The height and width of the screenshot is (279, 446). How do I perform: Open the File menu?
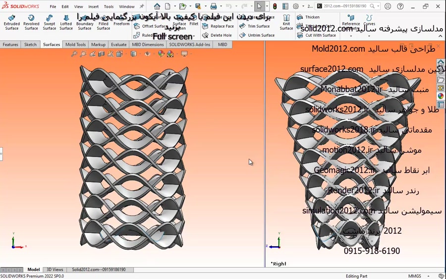[x=53, y=6]
